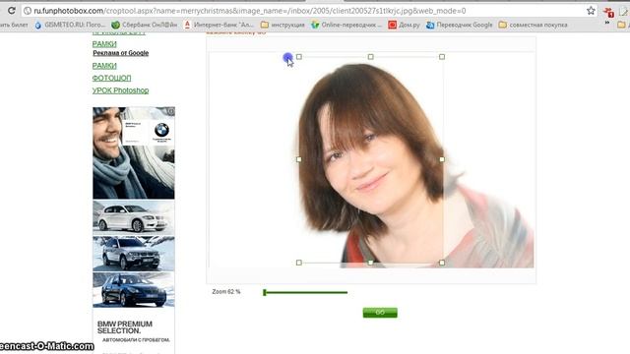The image size is (630, 354).
Task: Click the left-middle crop handle
Action: tap(299, 159)
